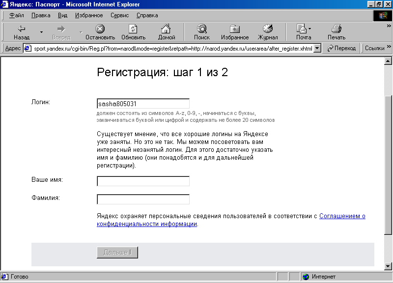Screen dimensions: 393x283
Task: Click the Ваше имя input field
Action: pos(143,181)
